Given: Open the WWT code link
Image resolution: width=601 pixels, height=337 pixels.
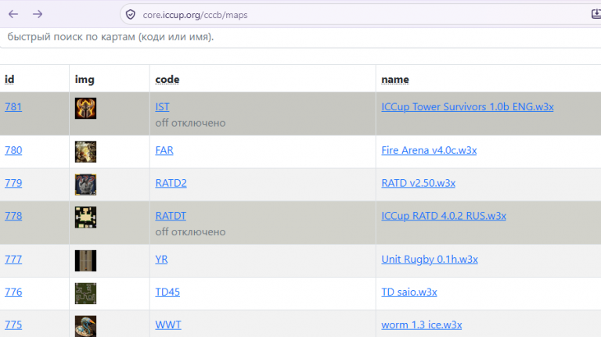Looking at the screenshot, I should (168, 324).
